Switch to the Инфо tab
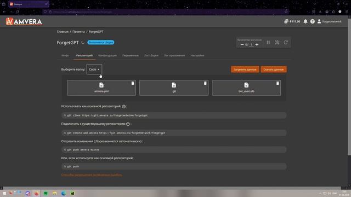The image size is (351, 197). tap(65, 55)
